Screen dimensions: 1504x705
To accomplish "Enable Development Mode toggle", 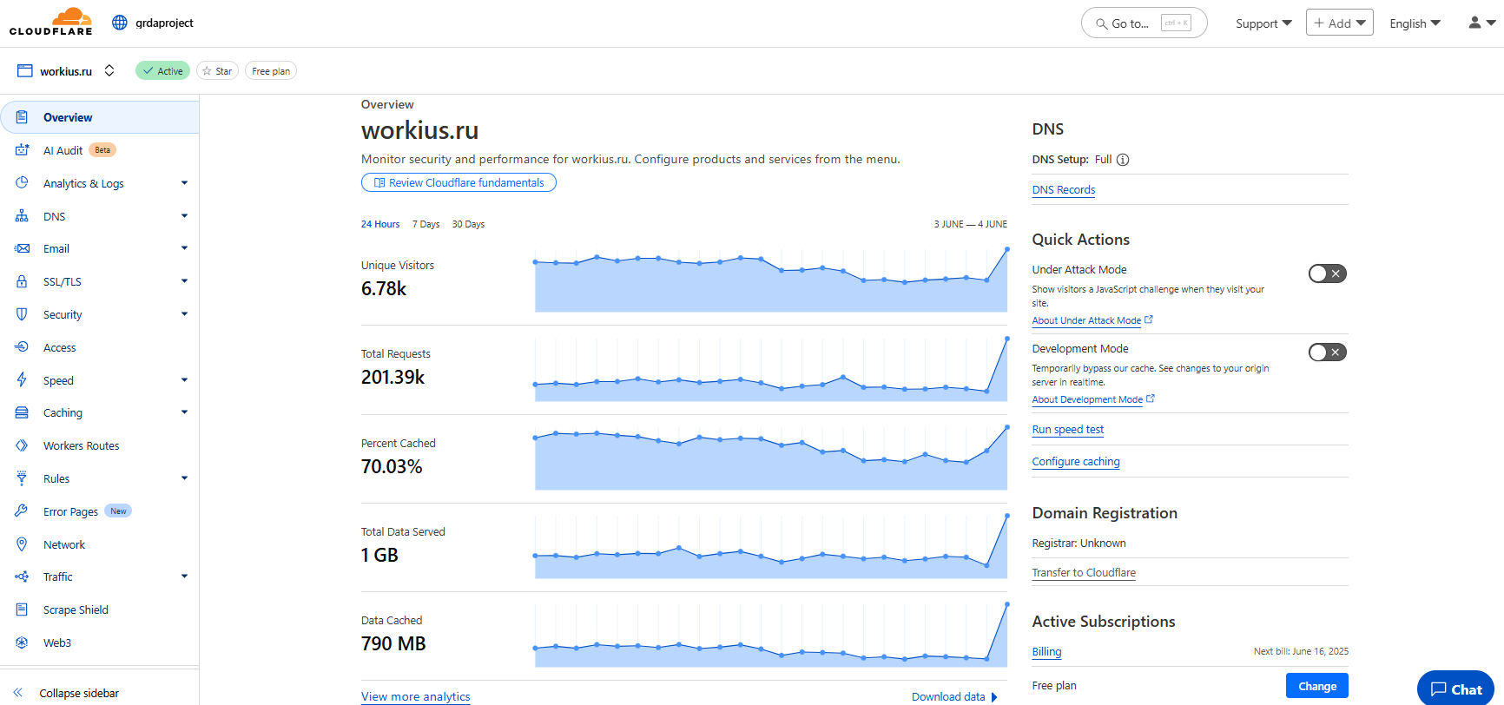I will point(1328,352).
